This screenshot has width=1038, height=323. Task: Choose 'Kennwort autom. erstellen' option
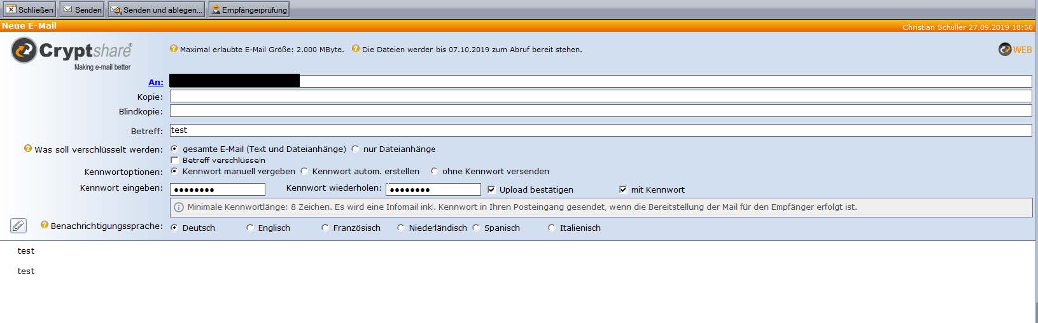[x=304, y=171]
